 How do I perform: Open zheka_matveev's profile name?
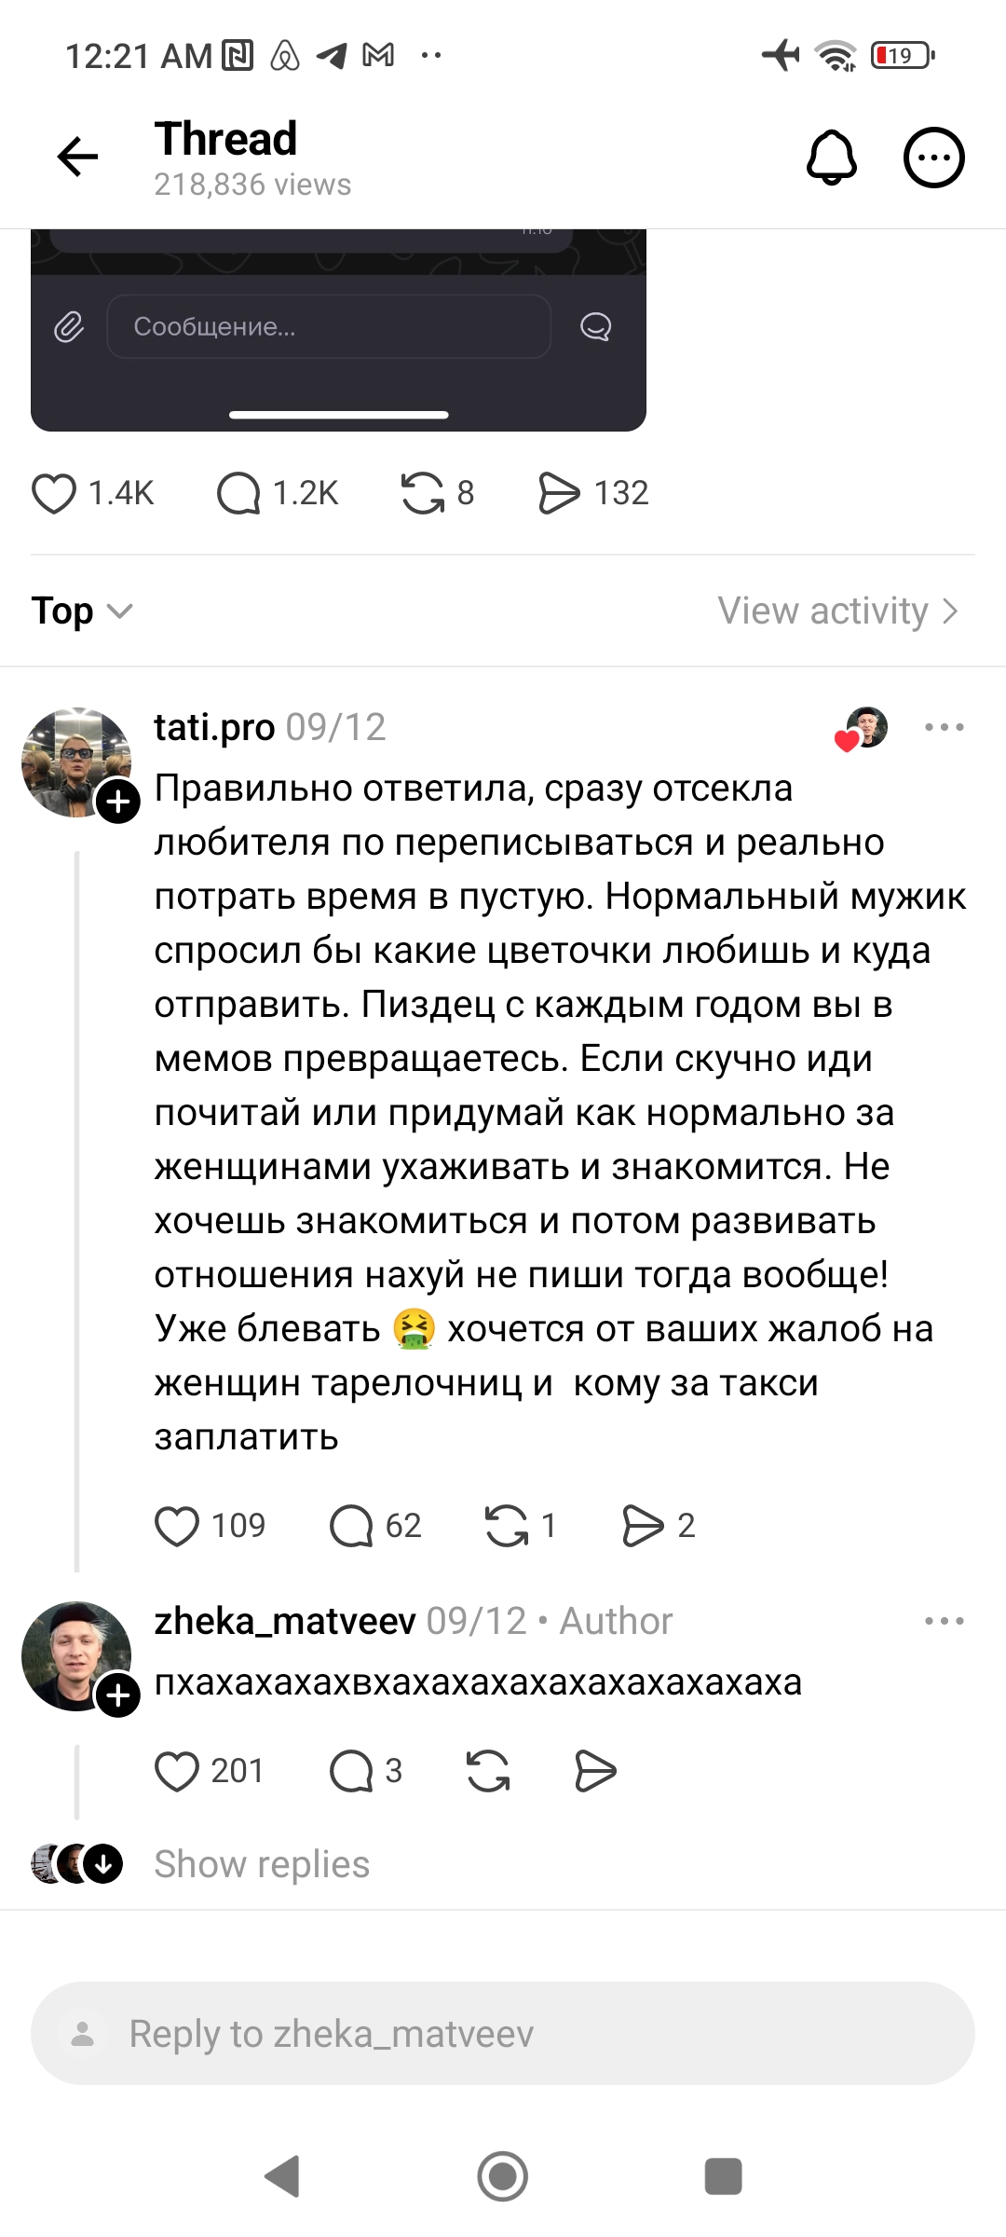pyautogui.click(x=285, y=1622)
